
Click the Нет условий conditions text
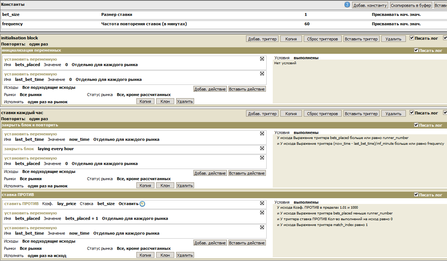(285, 63)
